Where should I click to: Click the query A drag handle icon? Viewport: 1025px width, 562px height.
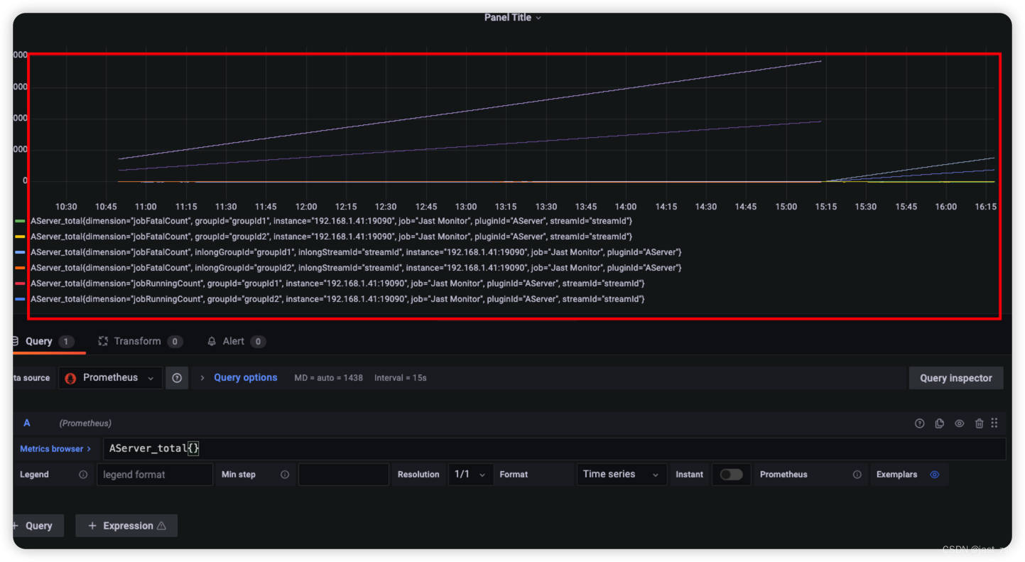pos(994,423)
